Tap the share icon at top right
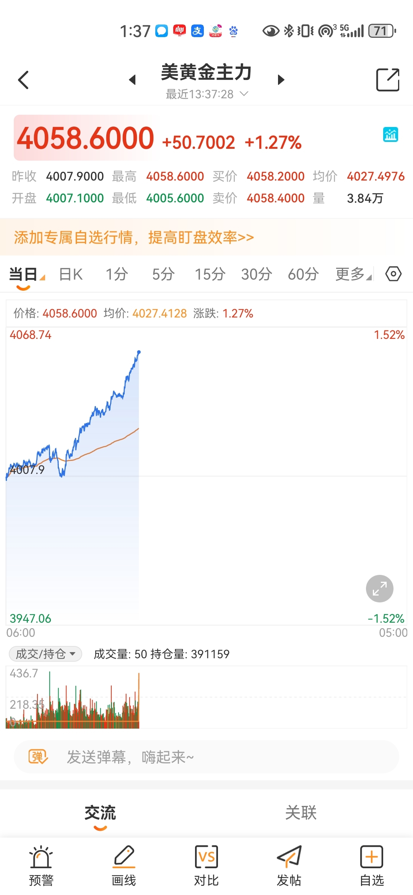 point(388,80)
